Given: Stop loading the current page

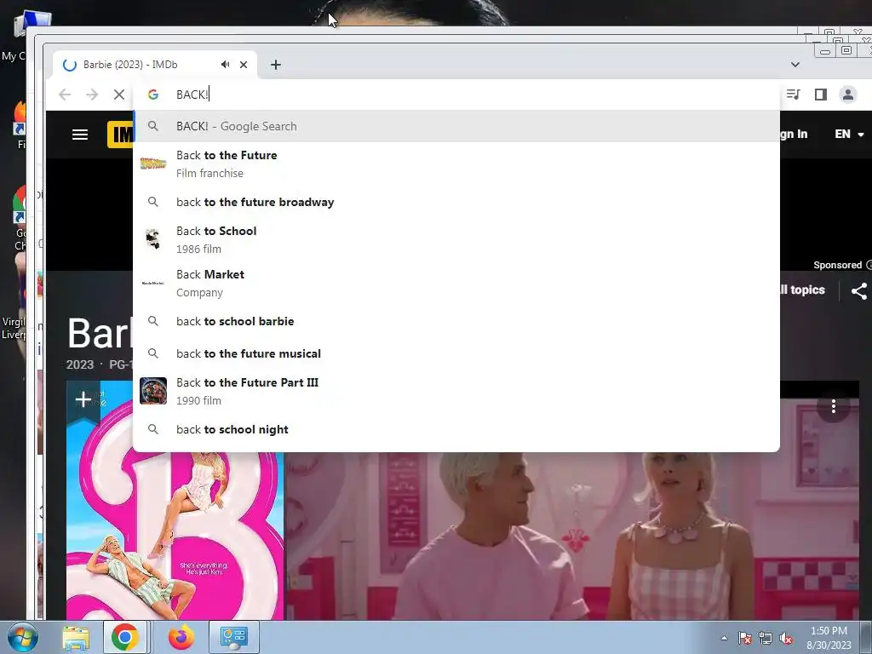Looking at the screenshot, I should coord(119,95).
